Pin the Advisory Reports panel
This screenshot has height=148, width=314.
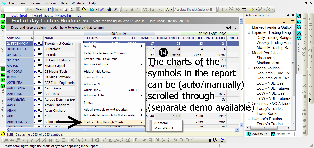point(288,15)
